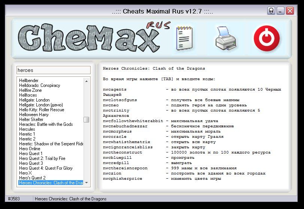Click the cheat code nwcphisherprice

point(122,179)
